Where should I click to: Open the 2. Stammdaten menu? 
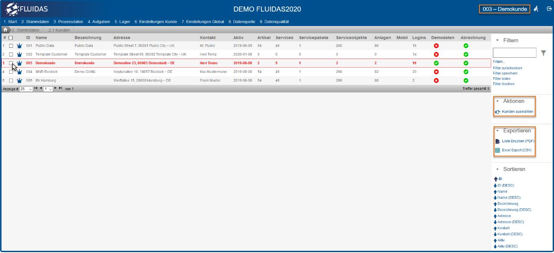[x=35, y=22]
